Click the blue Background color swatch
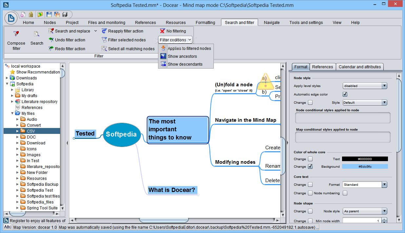Image resolution: width=405 pixels, height=233 pixels. (x=365, y=166)
